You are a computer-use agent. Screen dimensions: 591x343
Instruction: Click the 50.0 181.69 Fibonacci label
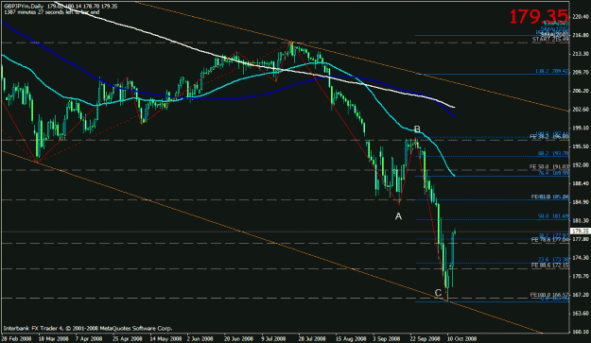(x=553, y=216)
